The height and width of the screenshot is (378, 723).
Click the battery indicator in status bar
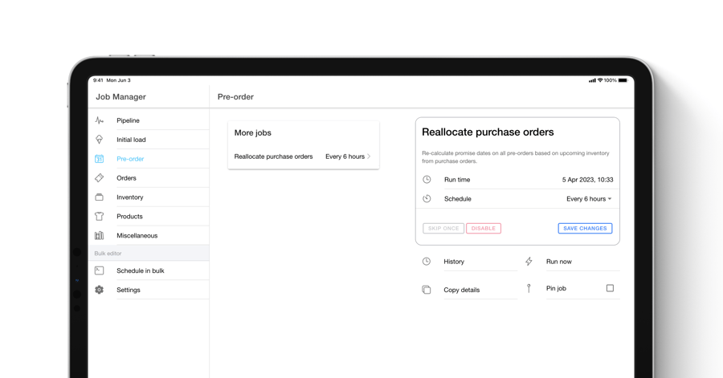[623, 80]
